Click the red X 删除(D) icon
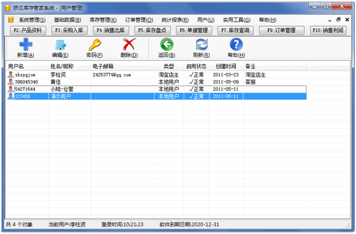 pos(129,44)
